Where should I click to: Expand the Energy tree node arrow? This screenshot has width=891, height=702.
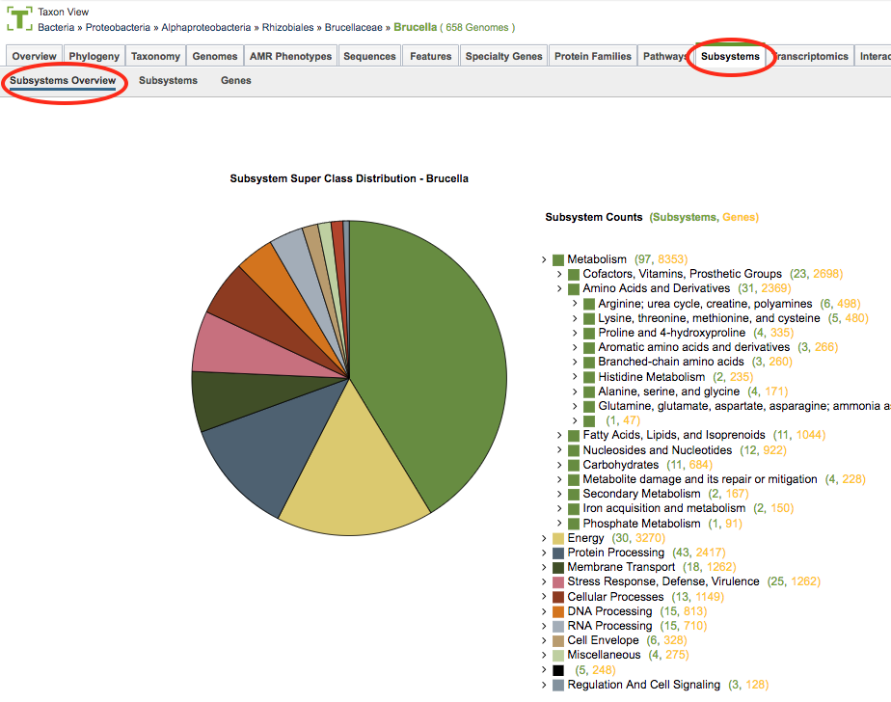[x=544, y=538]
